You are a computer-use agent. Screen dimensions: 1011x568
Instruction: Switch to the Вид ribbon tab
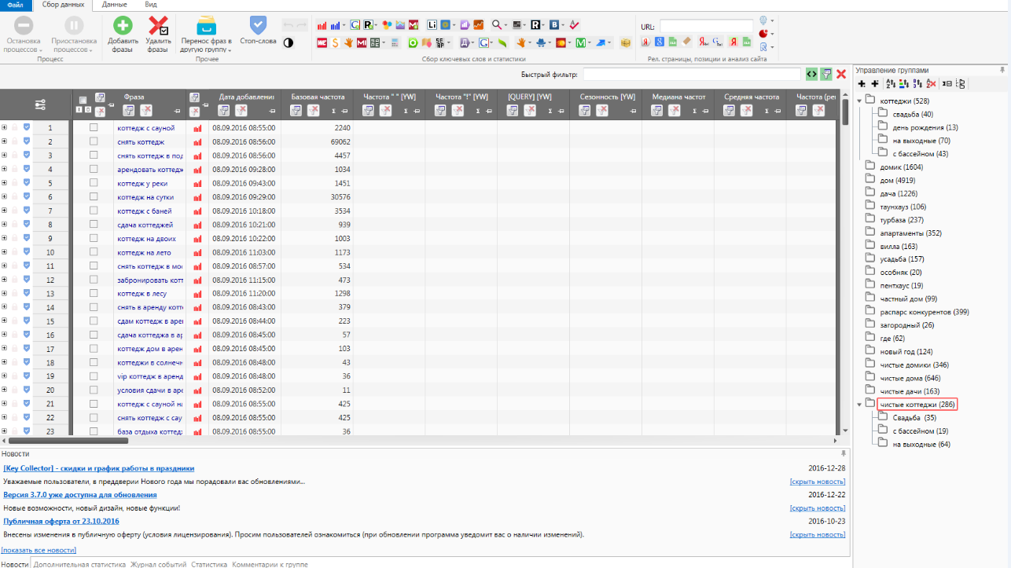[151, 5]
